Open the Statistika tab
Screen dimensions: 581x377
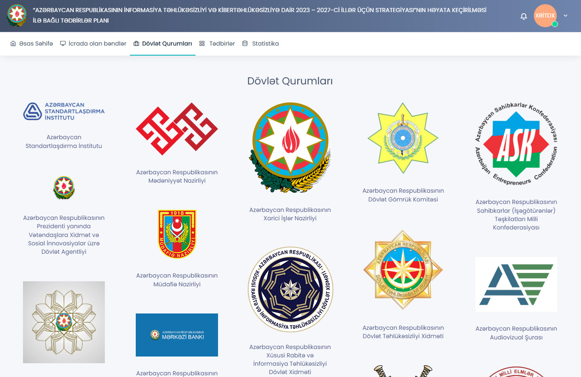tap(261, 43)
